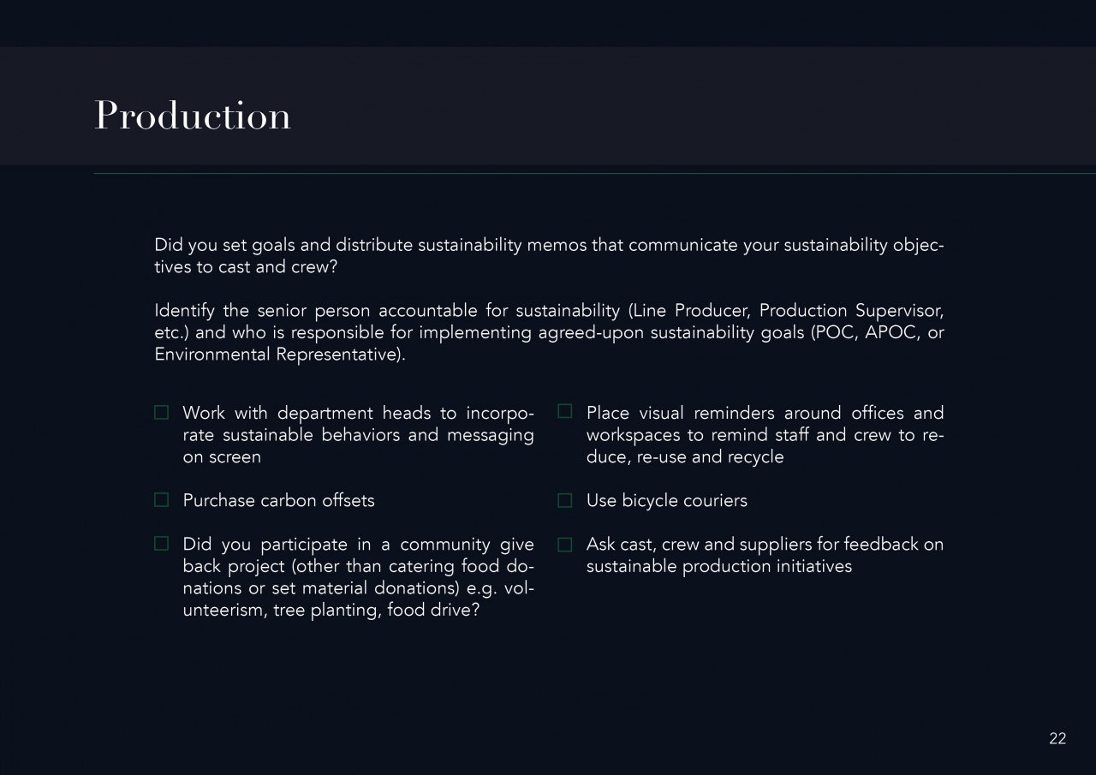Click the words 'Environmental Representative'
Viewport: 1096px width, 775px height.
(x=277, y=355)
